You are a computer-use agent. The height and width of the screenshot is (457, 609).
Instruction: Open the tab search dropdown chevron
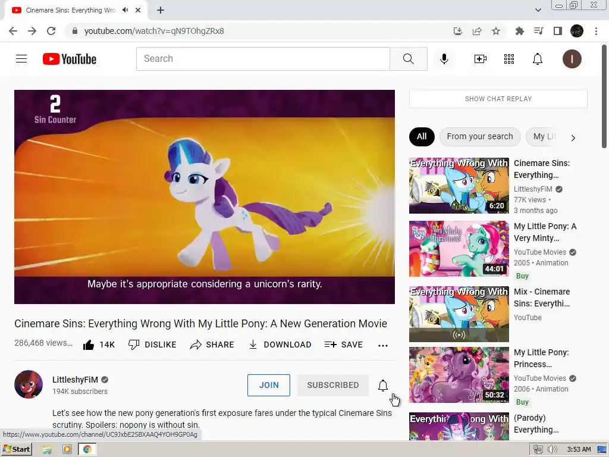click(x=538, y=10)
